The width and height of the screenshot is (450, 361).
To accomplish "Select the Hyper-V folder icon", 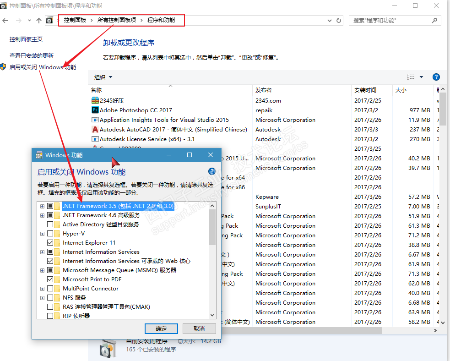I will click(57, 233).
